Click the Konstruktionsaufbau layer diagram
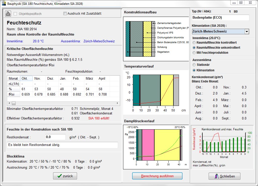258x186 pixels. tap(156, 39)
